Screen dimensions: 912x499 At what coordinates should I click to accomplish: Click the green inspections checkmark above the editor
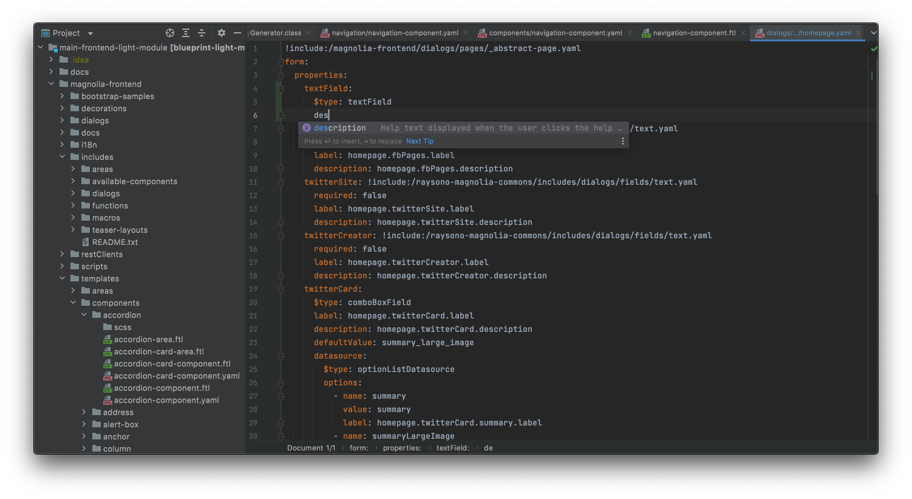(874, 49)
